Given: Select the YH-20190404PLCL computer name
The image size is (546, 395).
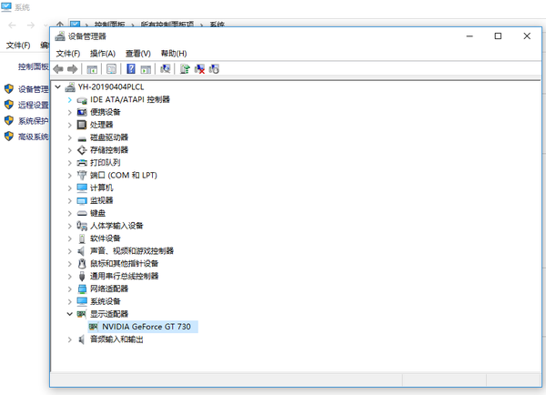Looking at the screenshot, I should [111, 86].
